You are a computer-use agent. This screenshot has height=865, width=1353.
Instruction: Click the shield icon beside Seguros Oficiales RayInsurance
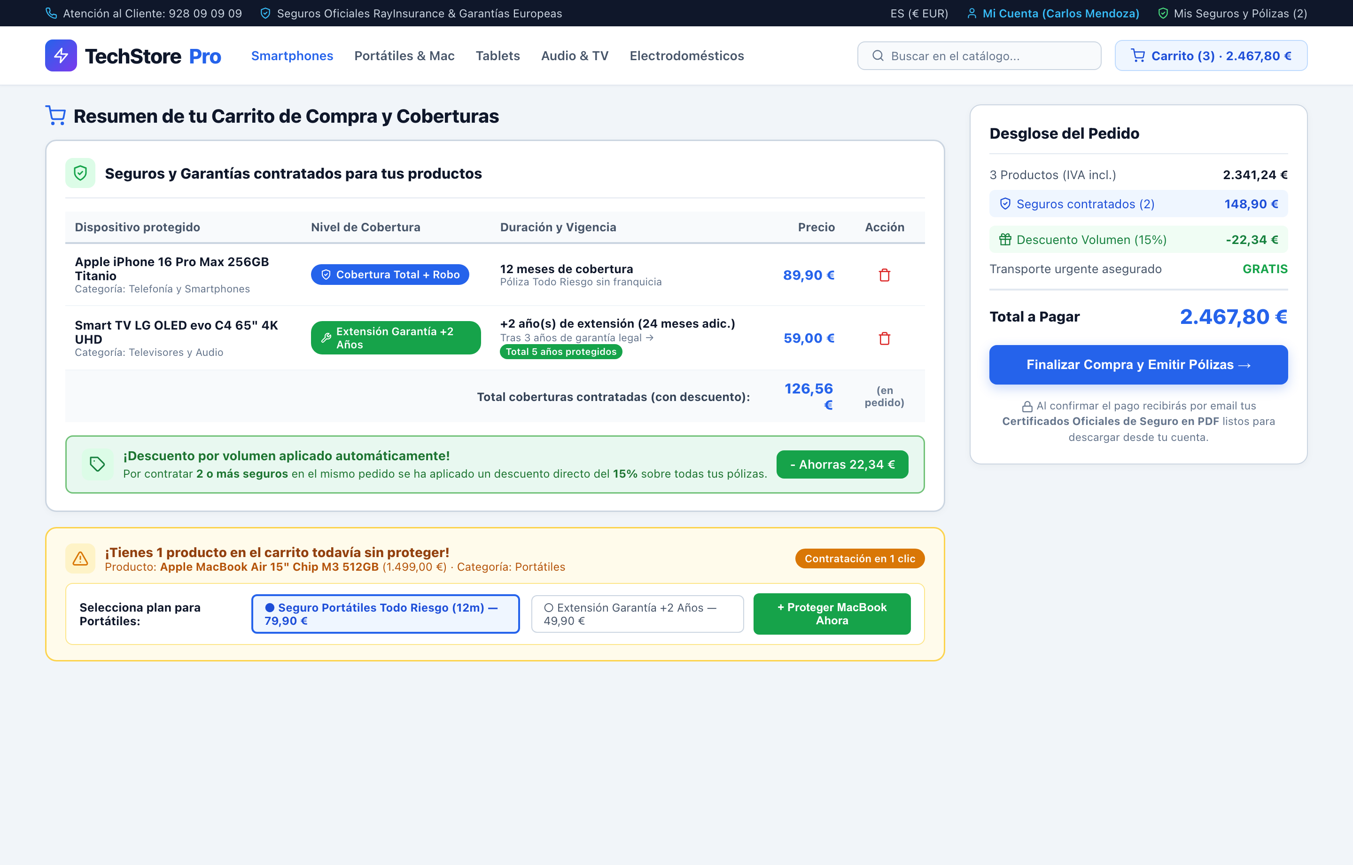[x=265, y=13]
